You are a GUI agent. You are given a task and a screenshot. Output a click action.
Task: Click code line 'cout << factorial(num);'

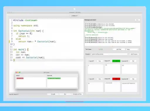pos(30,57)
